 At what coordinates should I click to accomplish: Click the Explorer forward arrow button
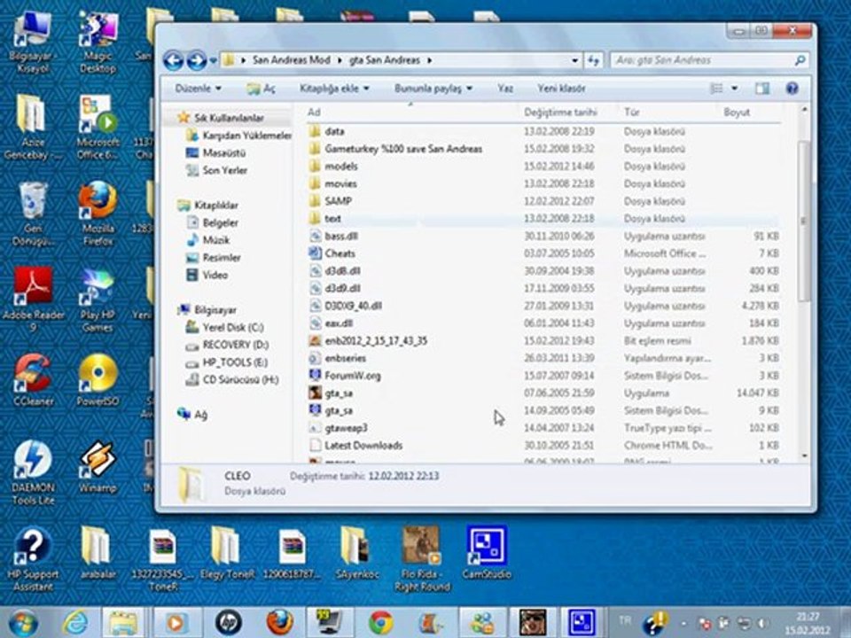point(197,60)
